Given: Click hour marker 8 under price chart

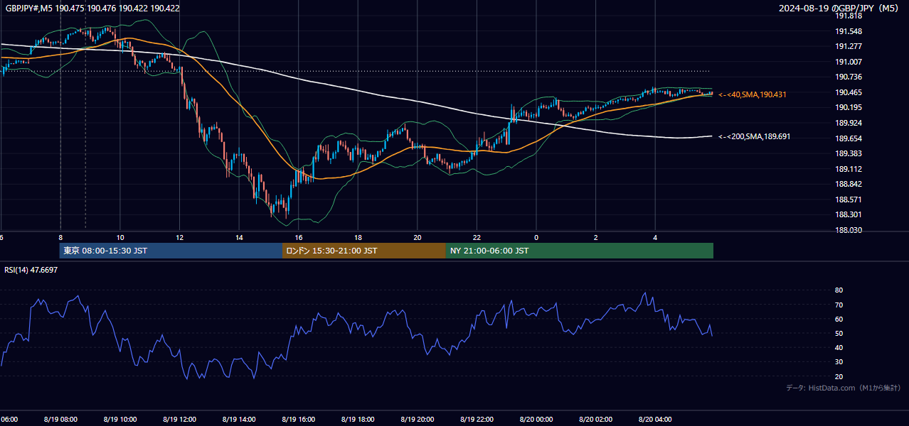Looking at the screenshot, I should click(x=60, y=238).
